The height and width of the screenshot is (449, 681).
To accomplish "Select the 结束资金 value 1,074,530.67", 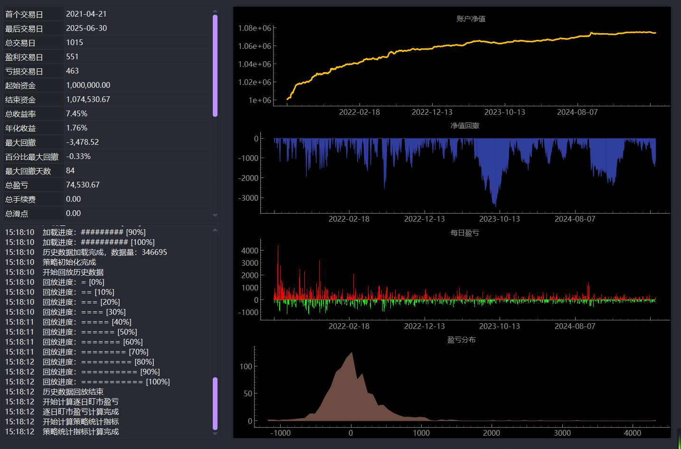I will pyautogui.click(x=88, y=100).
